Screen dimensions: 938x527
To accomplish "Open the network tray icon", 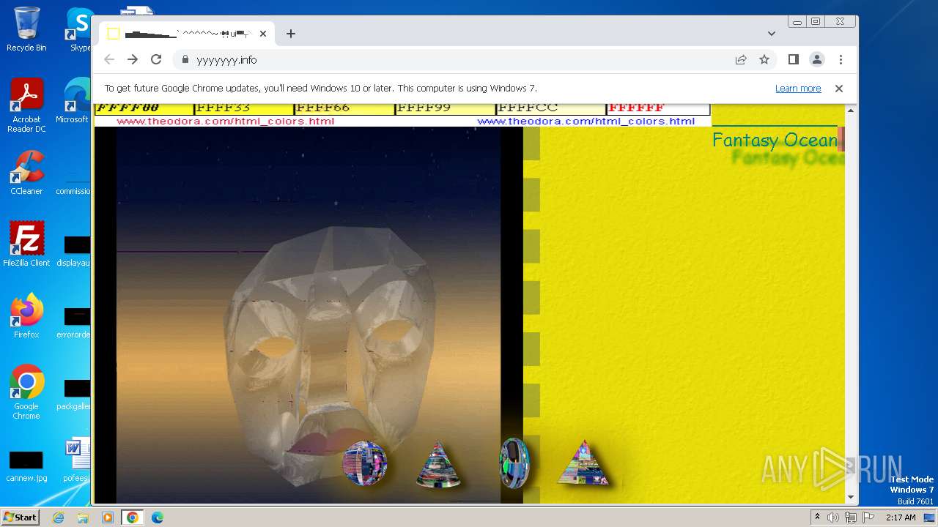I will click(x=850, y=517).
